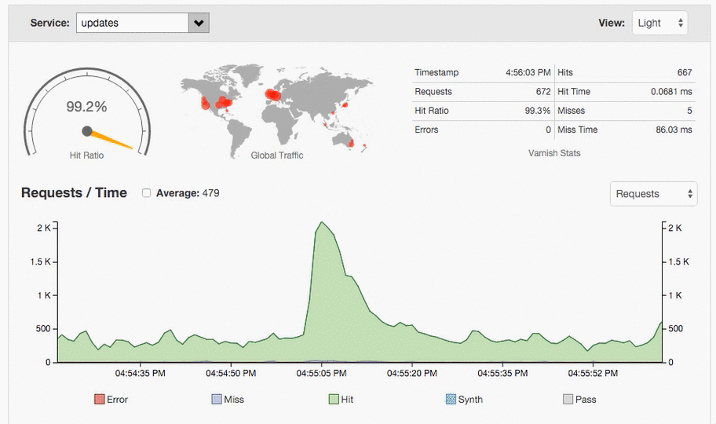Image resolution: width=716 pixels, height=424 pixels.
Task: Click the Requests / Time heading
Action: pyautogui.click(x=74, y=193)
